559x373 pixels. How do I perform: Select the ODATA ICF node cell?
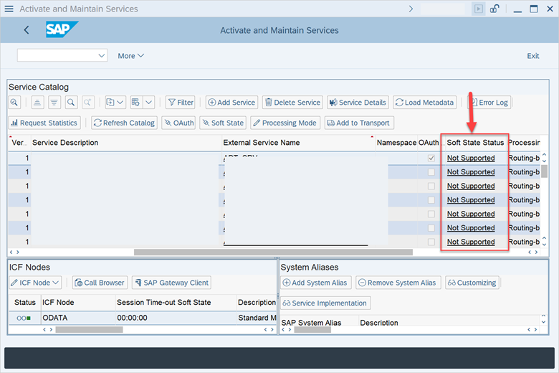coord(78,318)
